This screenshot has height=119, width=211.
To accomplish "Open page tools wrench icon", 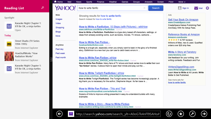I will [193, 114].
